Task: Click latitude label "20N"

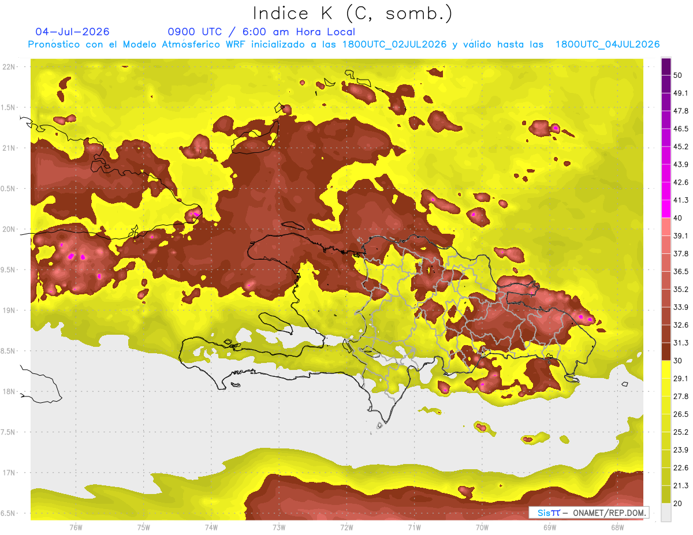Action: tap(10, 229)
